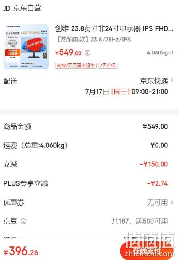Tap the 4.060kg×1 quantity label

tap(160, 53)
